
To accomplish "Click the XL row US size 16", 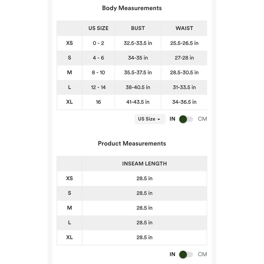I will [x=98, y=102].
